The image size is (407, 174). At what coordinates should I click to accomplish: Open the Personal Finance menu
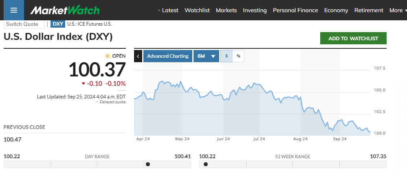click(295, 10)
